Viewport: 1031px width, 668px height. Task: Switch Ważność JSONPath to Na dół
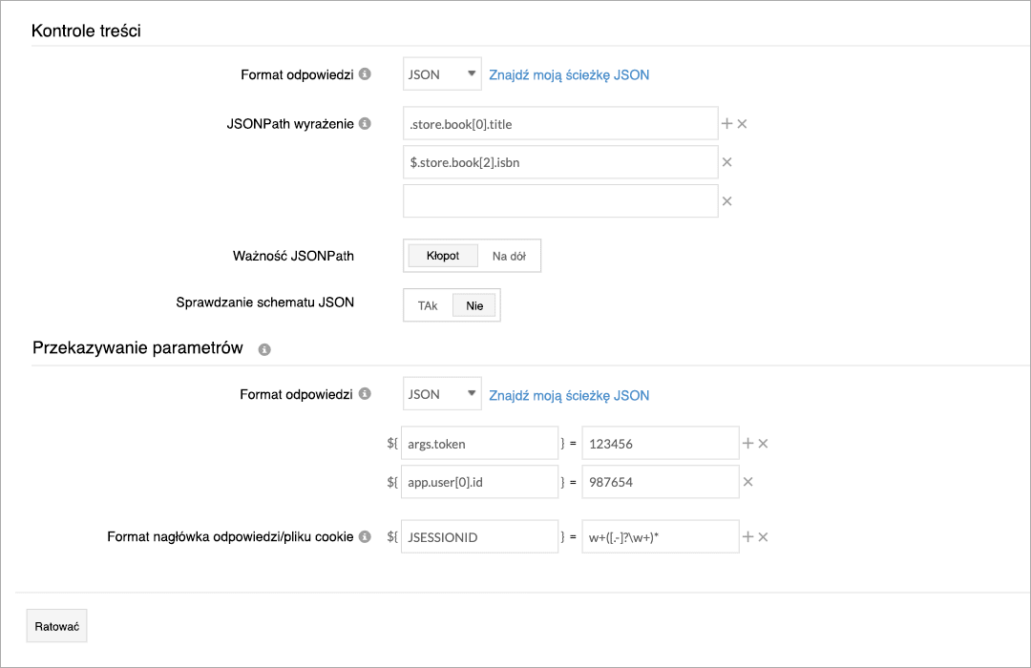[509, 255]
